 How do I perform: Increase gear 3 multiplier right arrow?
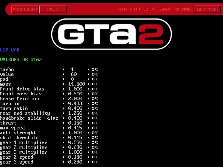point(88,152)
